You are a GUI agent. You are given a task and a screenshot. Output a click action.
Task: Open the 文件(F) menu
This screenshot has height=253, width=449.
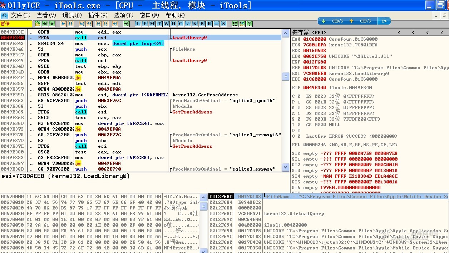(20, 15)
